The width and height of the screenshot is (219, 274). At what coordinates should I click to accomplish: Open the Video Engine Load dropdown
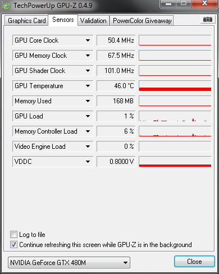click(x=88, y=147)
